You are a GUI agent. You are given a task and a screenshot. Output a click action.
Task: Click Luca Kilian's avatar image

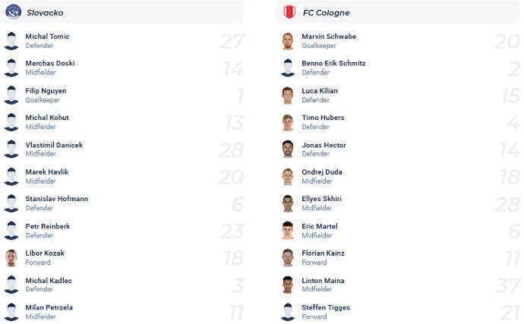[x=288, y=96]
